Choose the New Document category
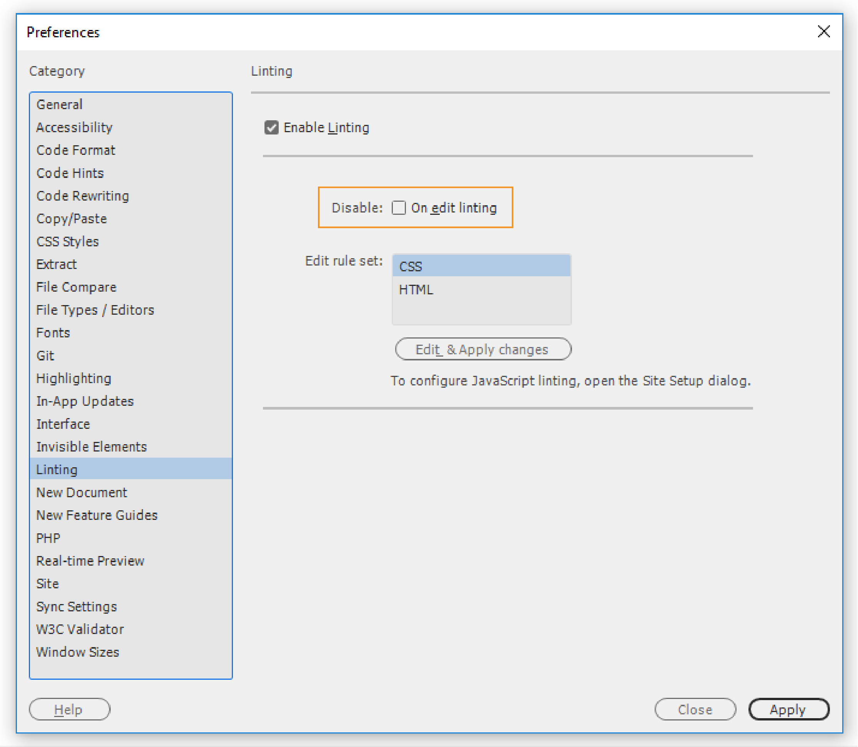This screenshot has width=858, height=747. (82, 492)
